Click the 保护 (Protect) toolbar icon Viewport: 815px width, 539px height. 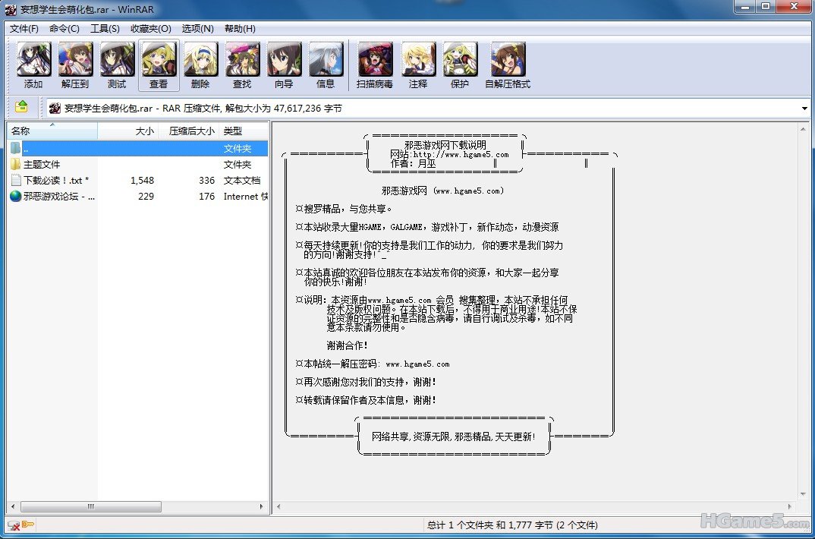[460, 65]
